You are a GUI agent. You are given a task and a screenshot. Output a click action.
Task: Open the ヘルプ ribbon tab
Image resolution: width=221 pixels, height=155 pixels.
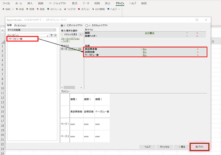click(x=133, y=3)
